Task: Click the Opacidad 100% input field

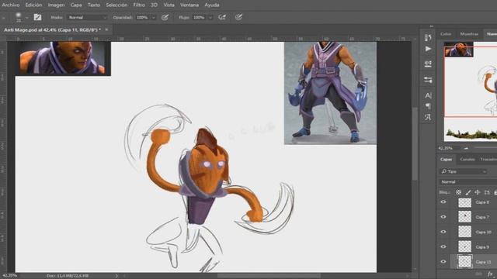Action: [142, 17]
